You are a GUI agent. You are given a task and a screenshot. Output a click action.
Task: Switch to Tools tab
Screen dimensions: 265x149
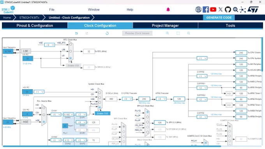231,25
